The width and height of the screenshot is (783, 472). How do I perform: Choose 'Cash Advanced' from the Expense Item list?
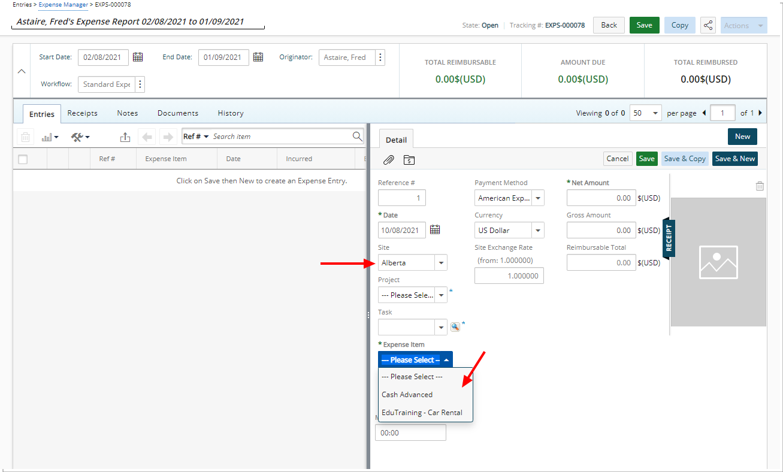[x=407, y=395]
